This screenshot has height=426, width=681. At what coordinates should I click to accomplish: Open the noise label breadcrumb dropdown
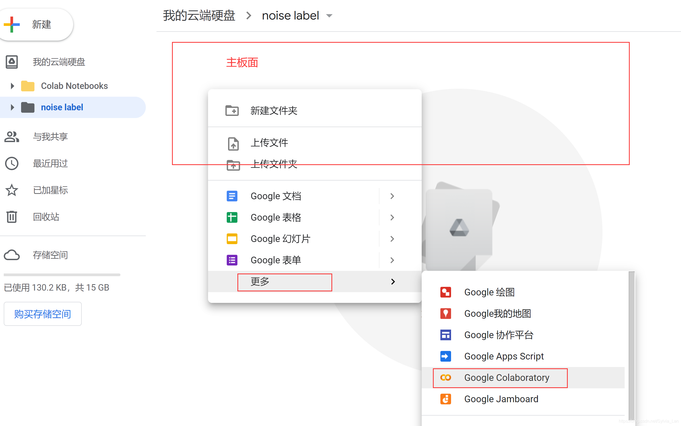pyautogui.click(x=329, y=16)
